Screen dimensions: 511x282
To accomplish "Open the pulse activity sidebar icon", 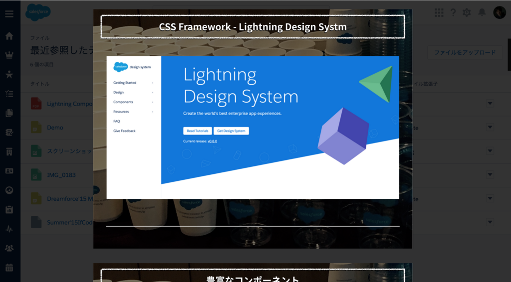I will pos(9,229).
